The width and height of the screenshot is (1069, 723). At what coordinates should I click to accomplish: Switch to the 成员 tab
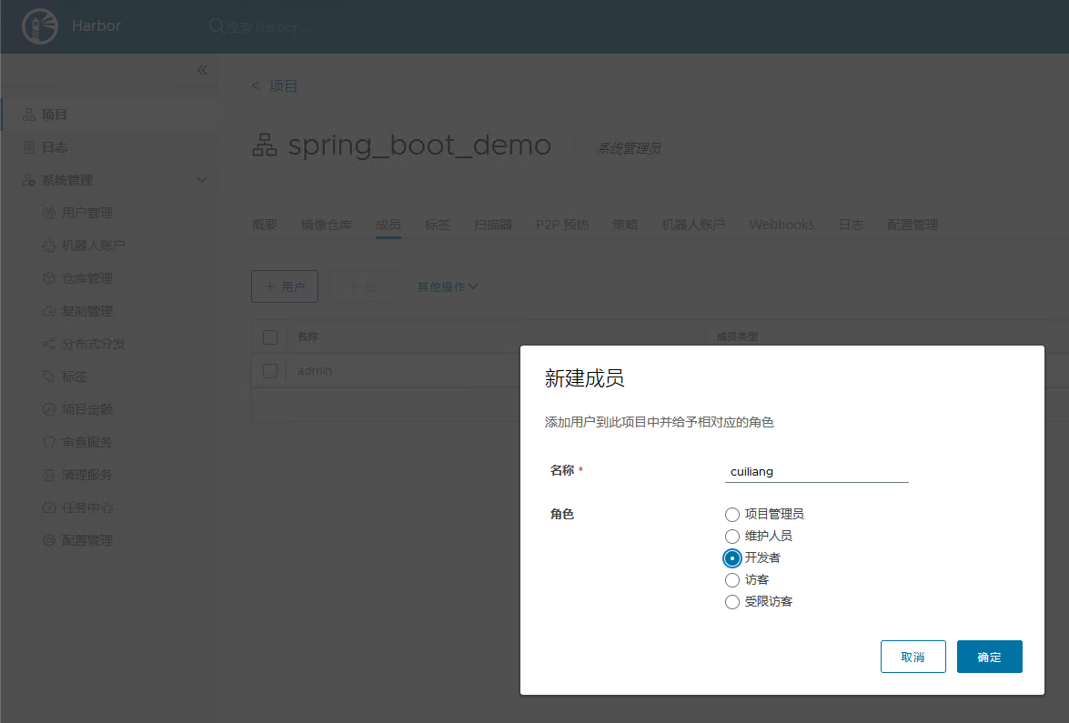point(388,225)
